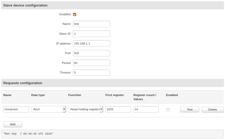
Task: Focus the Slave ID input field
Action: [x=91, y=34]
